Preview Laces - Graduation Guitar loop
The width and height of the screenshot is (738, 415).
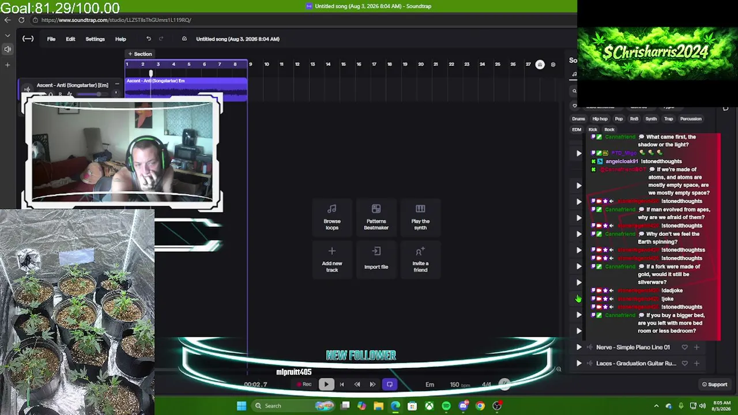pyautogui.click(x=579, y=364)
